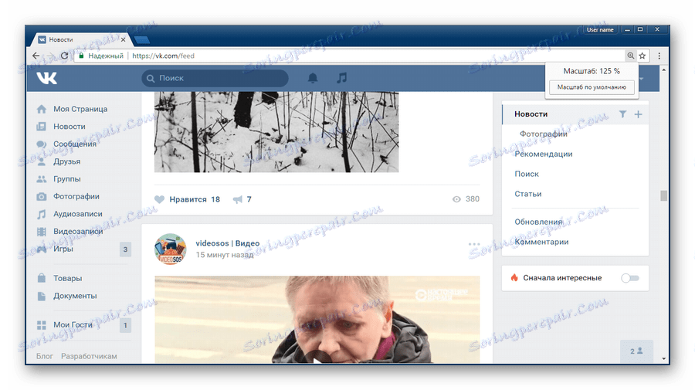Reload the page with refresh icon

65,56
